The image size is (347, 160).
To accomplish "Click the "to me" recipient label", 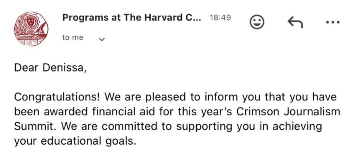I will tap(73, 38).
